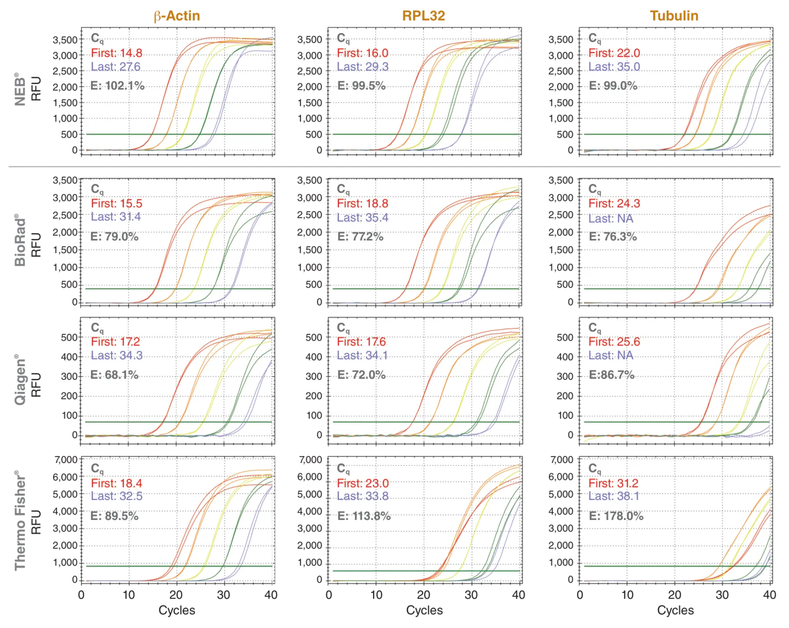The image size is (789, 628).
Task: Click the 'First: 23.0' Cq value
Action: [363, 484]
